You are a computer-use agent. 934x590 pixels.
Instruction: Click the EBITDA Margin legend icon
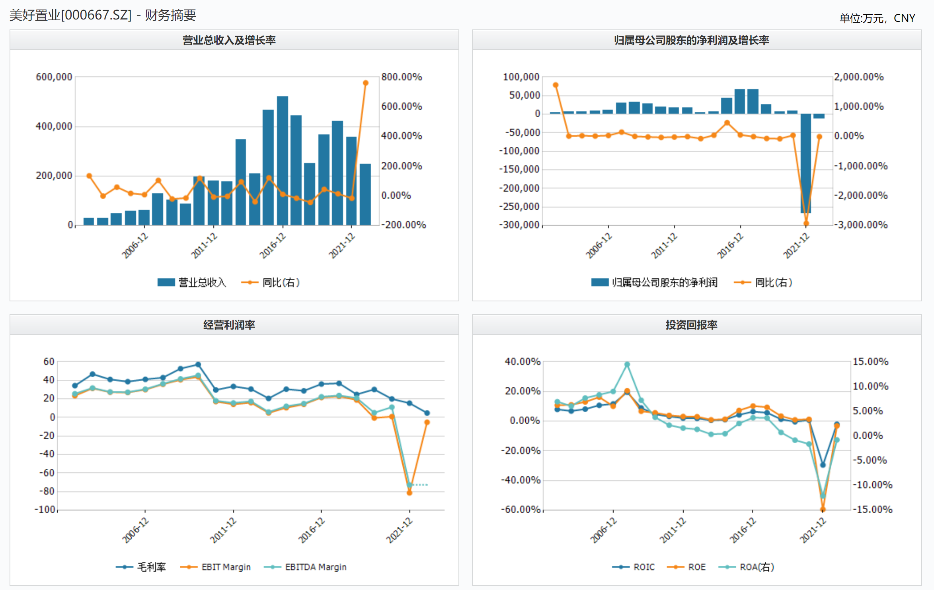(272, 567)
